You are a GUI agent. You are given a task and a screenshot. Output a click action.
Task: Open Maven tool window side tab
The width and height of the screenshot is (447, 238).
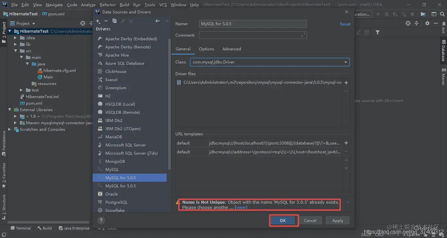click(444, 76)
